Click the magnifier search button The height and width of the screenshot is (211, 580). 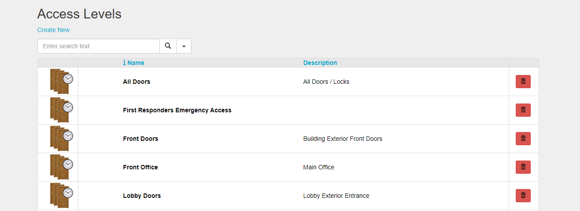point(168,46)
